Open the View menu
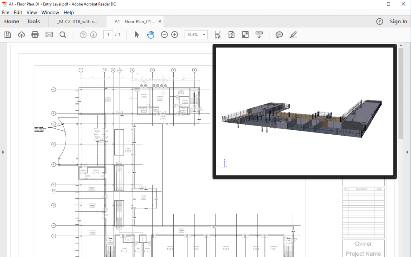 [32, 12]
